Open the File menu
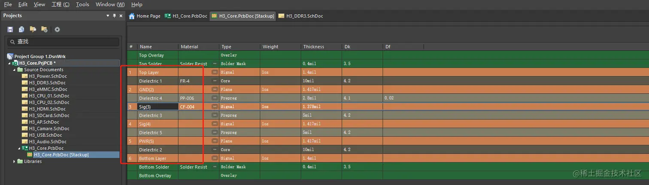Image resolution: width=649 pixels, height=185 pixels. tap(8, 4)
